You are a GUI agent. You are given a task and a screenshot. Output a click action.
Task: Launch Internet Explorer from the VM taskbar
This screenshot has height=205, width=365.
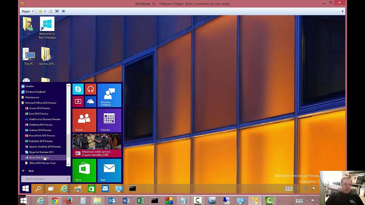click(x=64, y=188)
